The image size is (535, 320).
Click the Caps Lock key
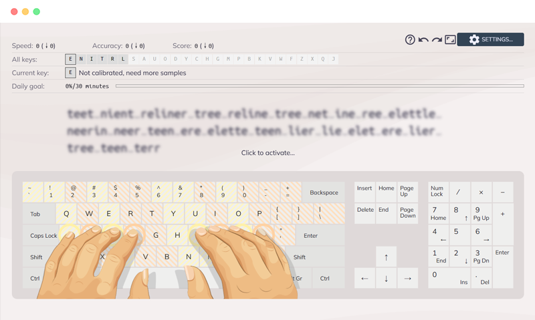point(43,236)
